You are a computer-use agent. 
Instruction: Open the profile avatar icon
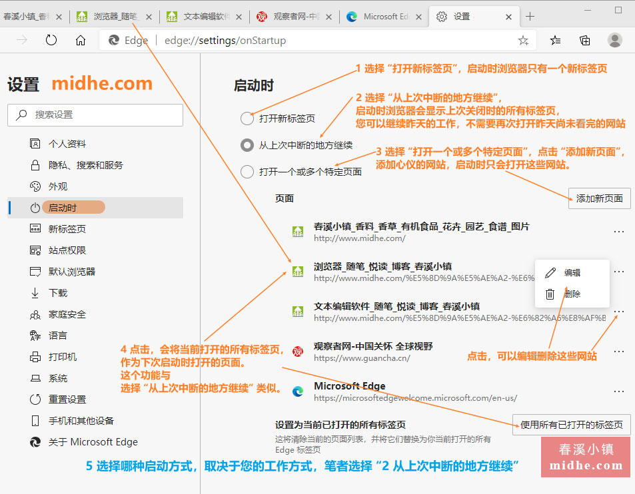[x=615, y=40]
